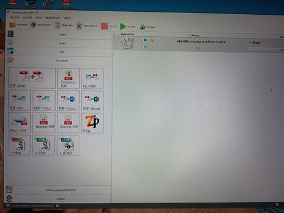This screenshot has height=213, width=284.
Task: Select the Pic->PDF converter
Action: tap(93, 79)
